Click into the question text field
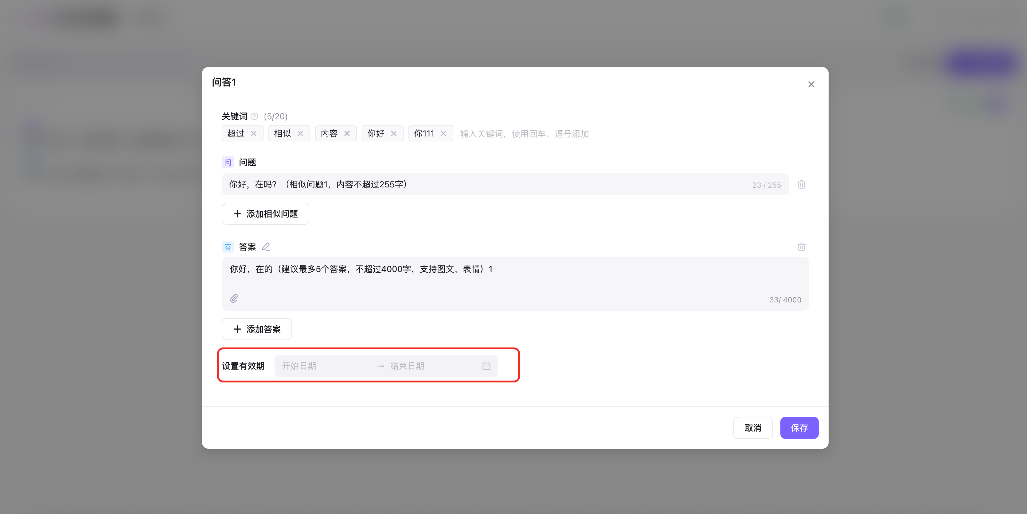This screenshot has width=1027, height=514. point(478,185)
